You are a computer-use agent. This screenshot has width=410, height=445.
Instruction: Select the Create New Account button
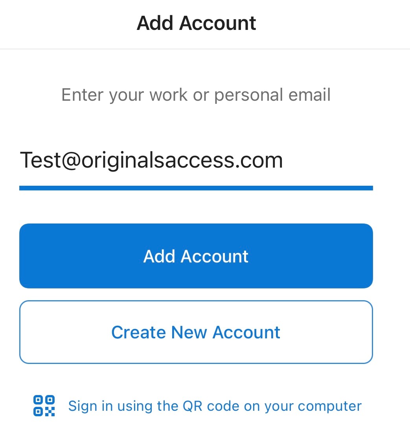coord(196,332)
